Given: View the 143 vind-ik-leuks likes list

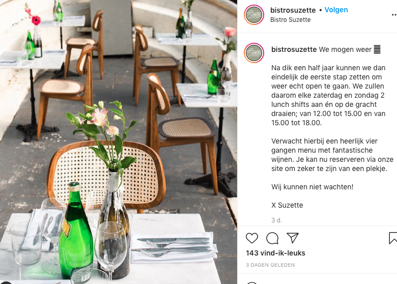Looking at the screenshot, I should point(275,253).
